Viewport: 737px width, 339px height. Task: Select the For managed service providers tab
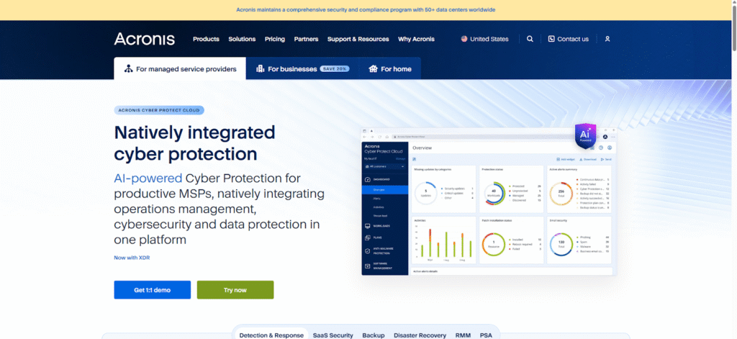[180, 69]
